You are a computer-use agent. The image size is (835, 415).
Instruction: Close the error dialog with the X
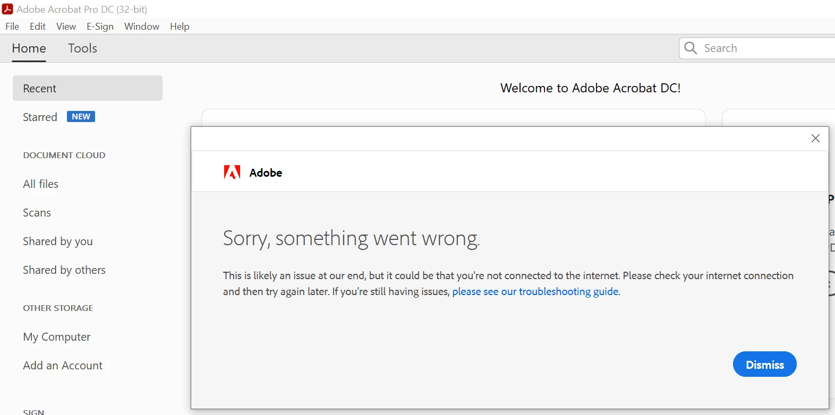tap(816, 139)
